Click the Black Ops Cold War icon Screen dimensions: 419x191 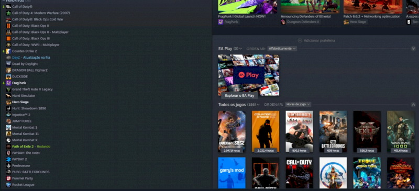pos(8,19)
